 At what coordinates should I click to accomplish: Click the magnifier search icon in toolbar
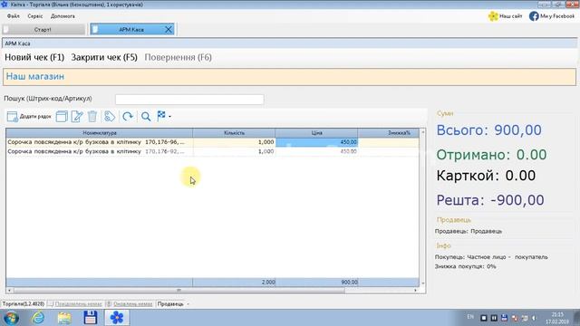(146, 117)
